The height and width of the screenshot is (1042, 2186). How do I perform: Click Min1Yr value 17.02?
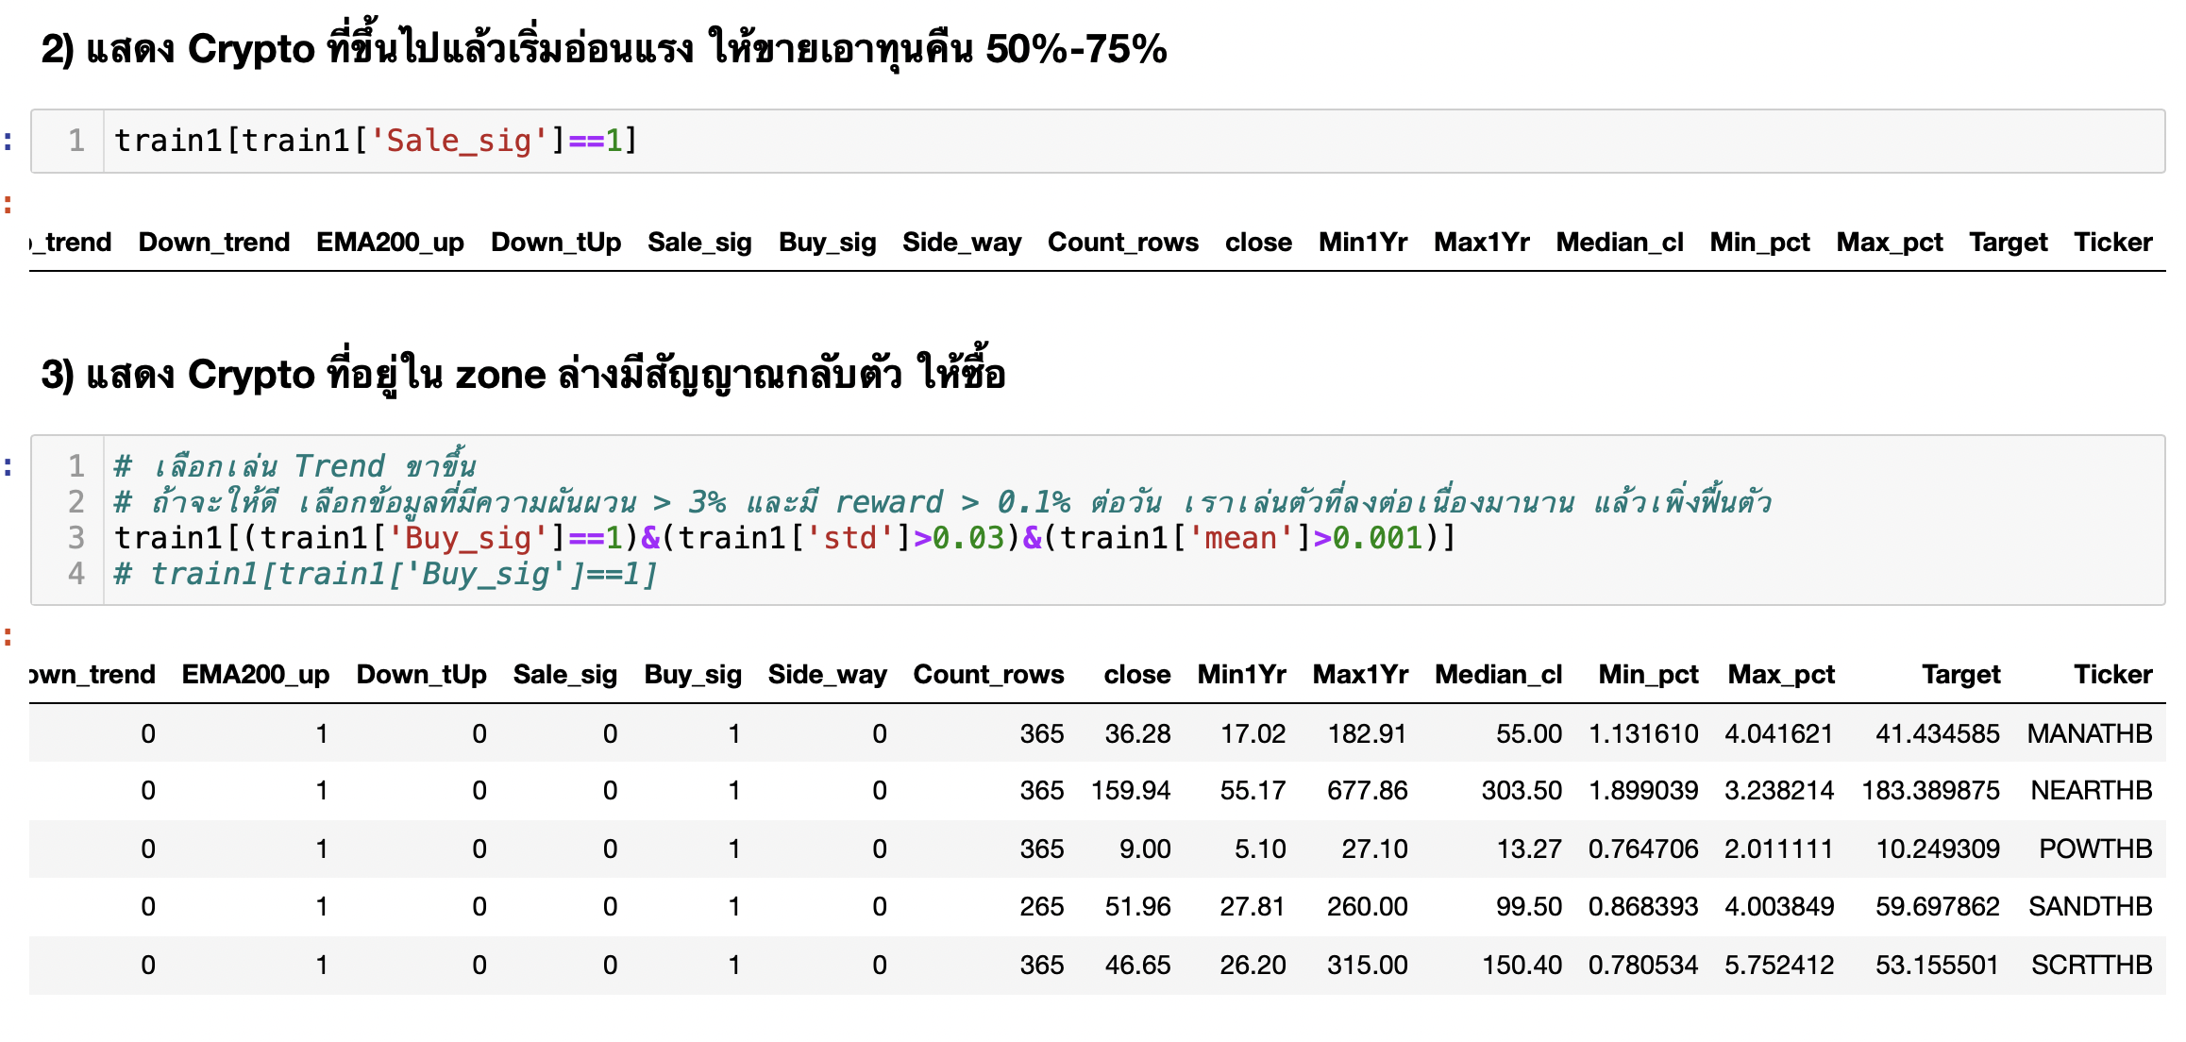tap(1253, 733)
